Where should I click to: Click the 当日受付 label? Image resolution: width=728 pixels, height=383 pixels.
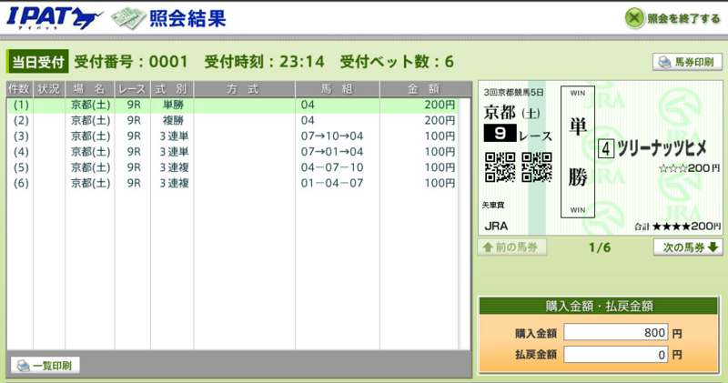point(37,62)
